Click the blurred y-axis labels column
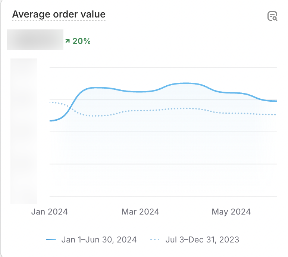 24,131
